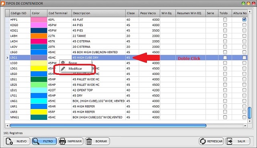Image resolution: width=257 pixels, height=148 pixels.
Task: Click the light cyan swatch of LEU1
Action: 39,90
